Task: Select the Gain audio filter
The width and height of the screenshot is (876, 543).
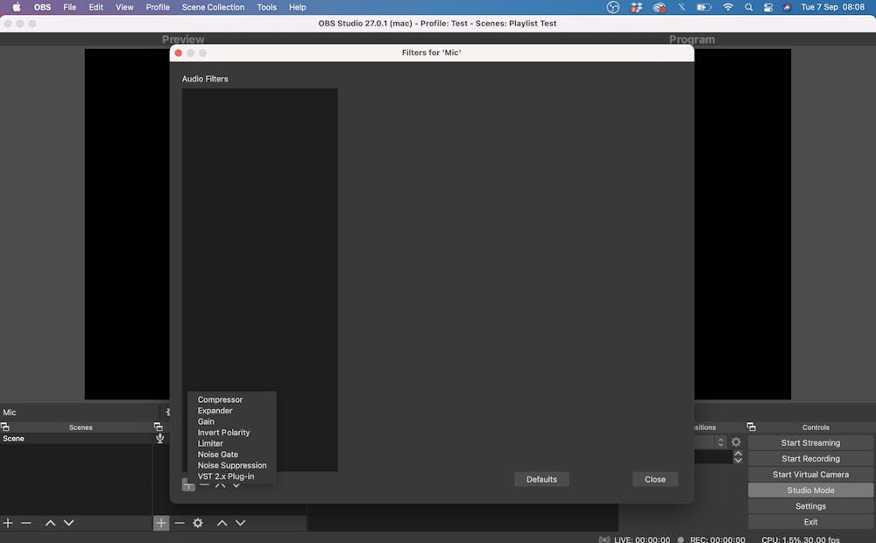Action: point(206,422)
